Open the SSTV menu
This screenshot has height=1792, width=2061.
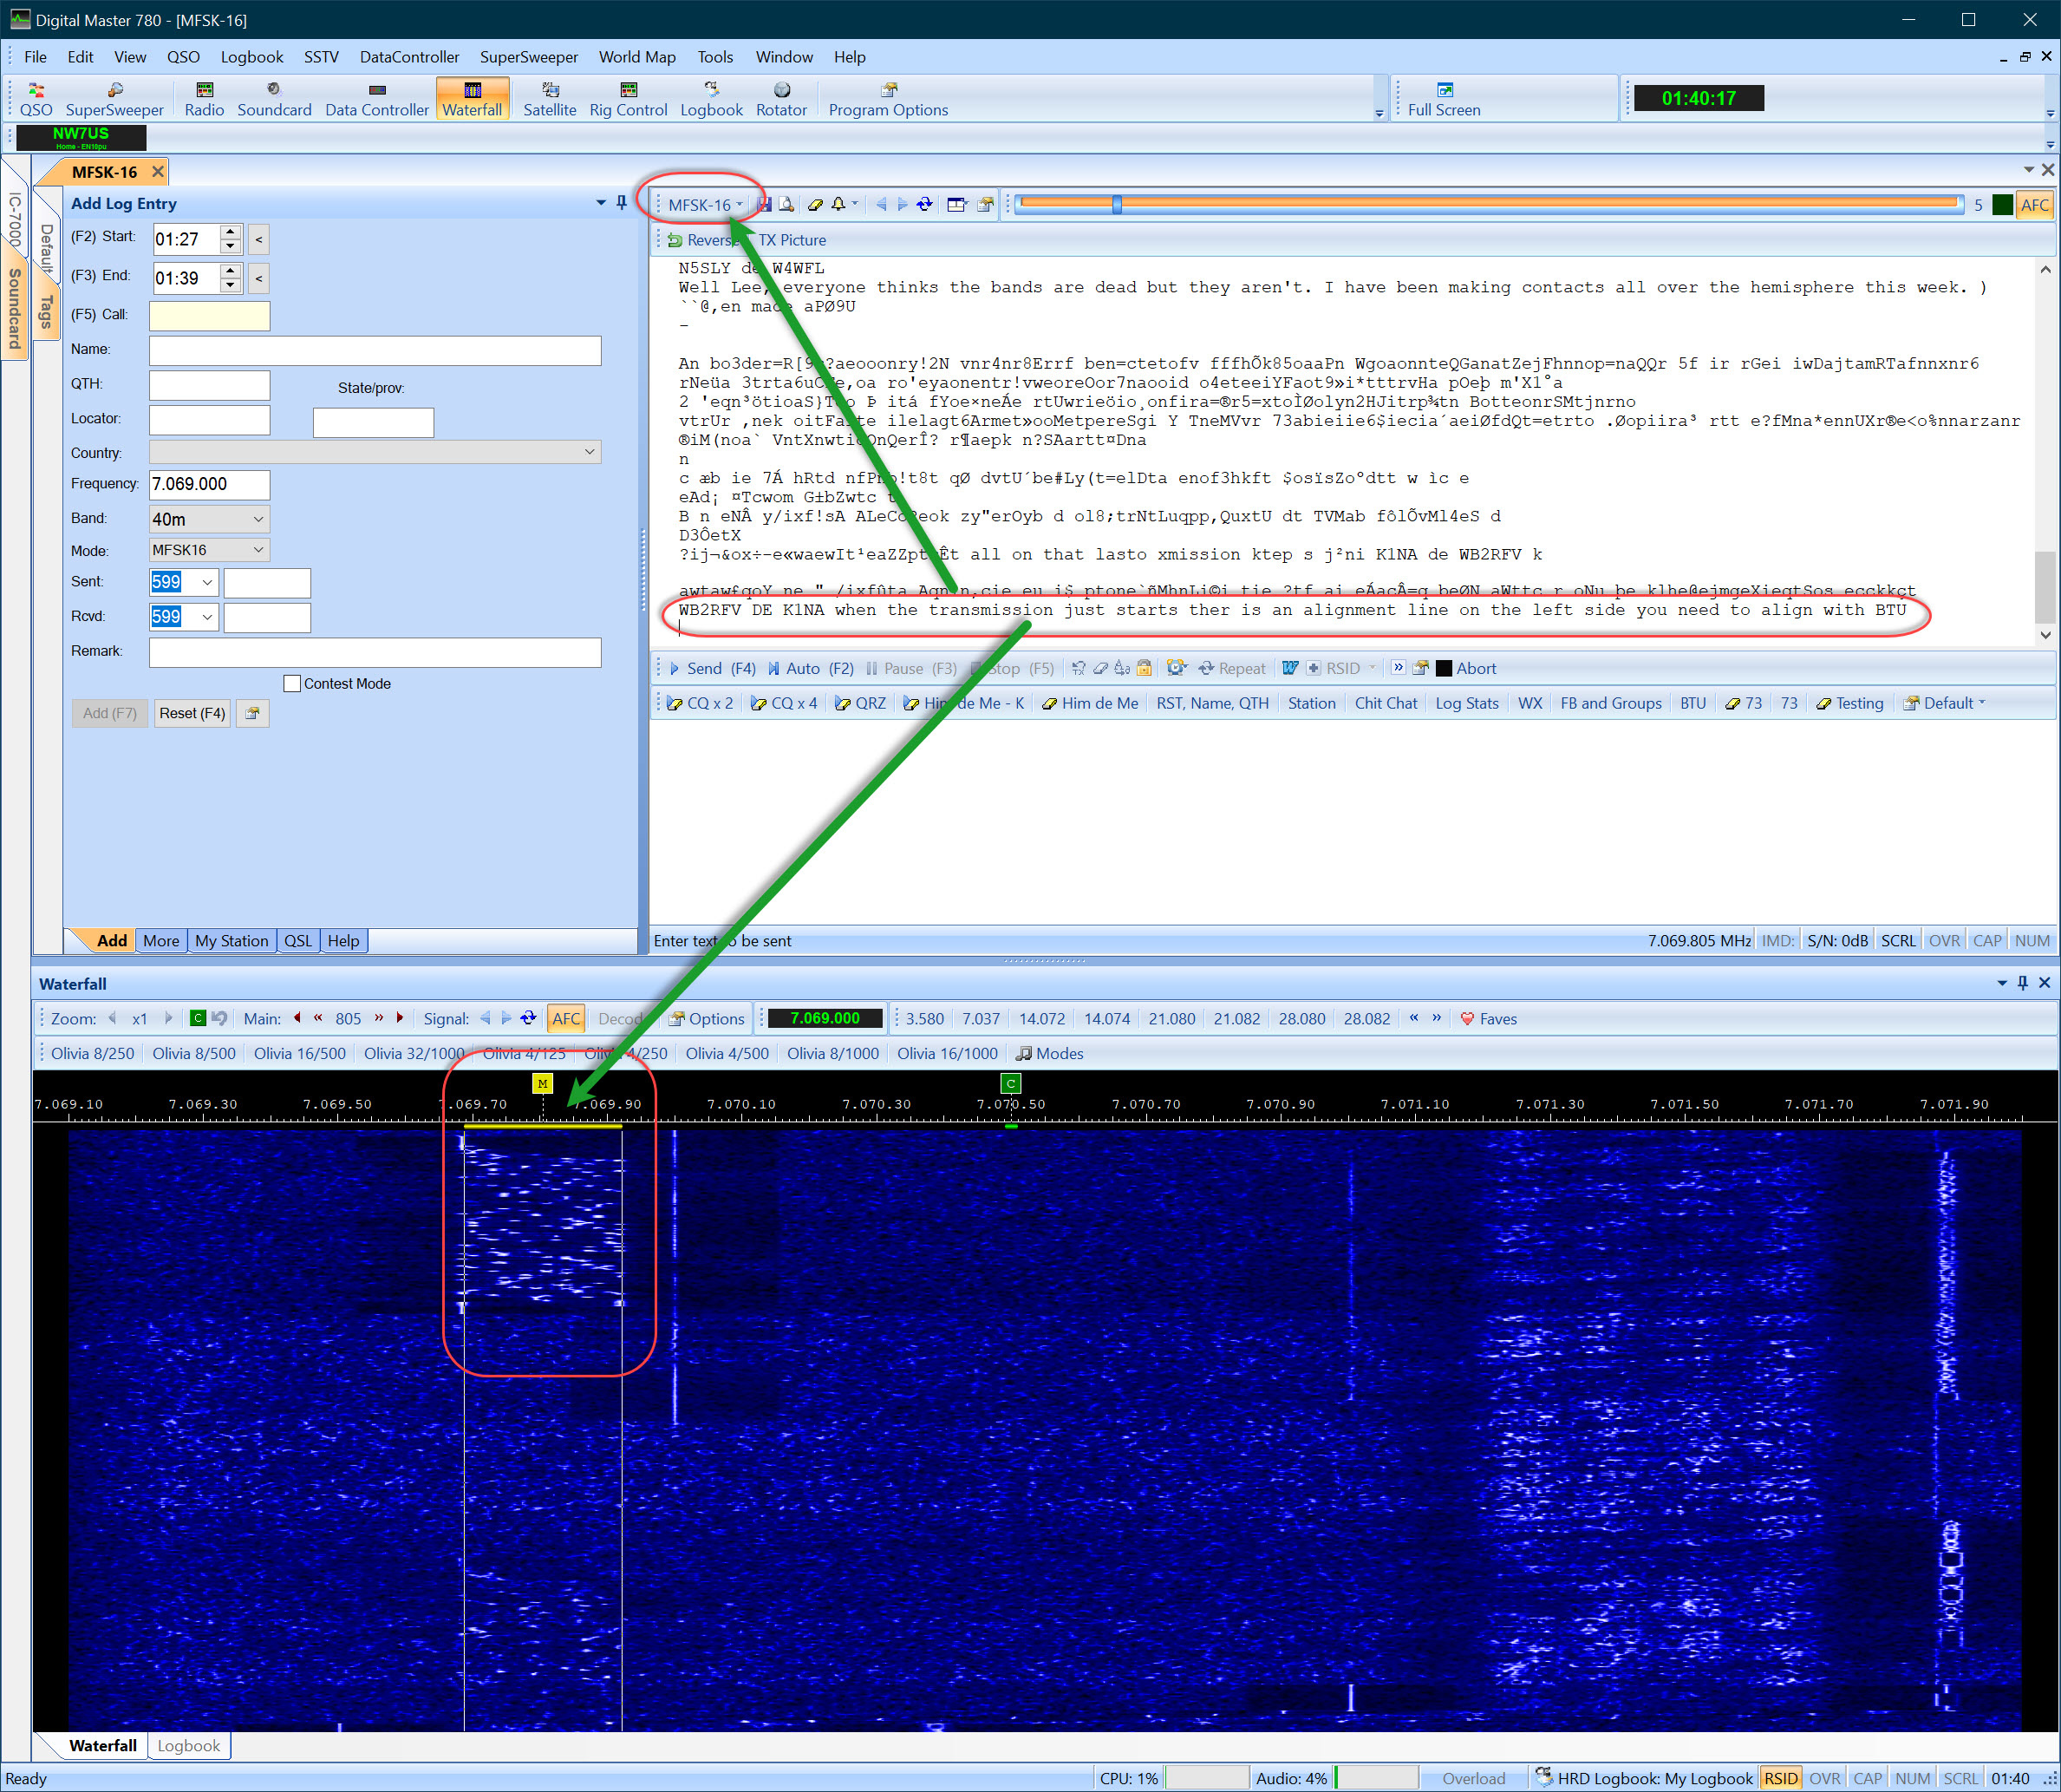click(321, 57)
